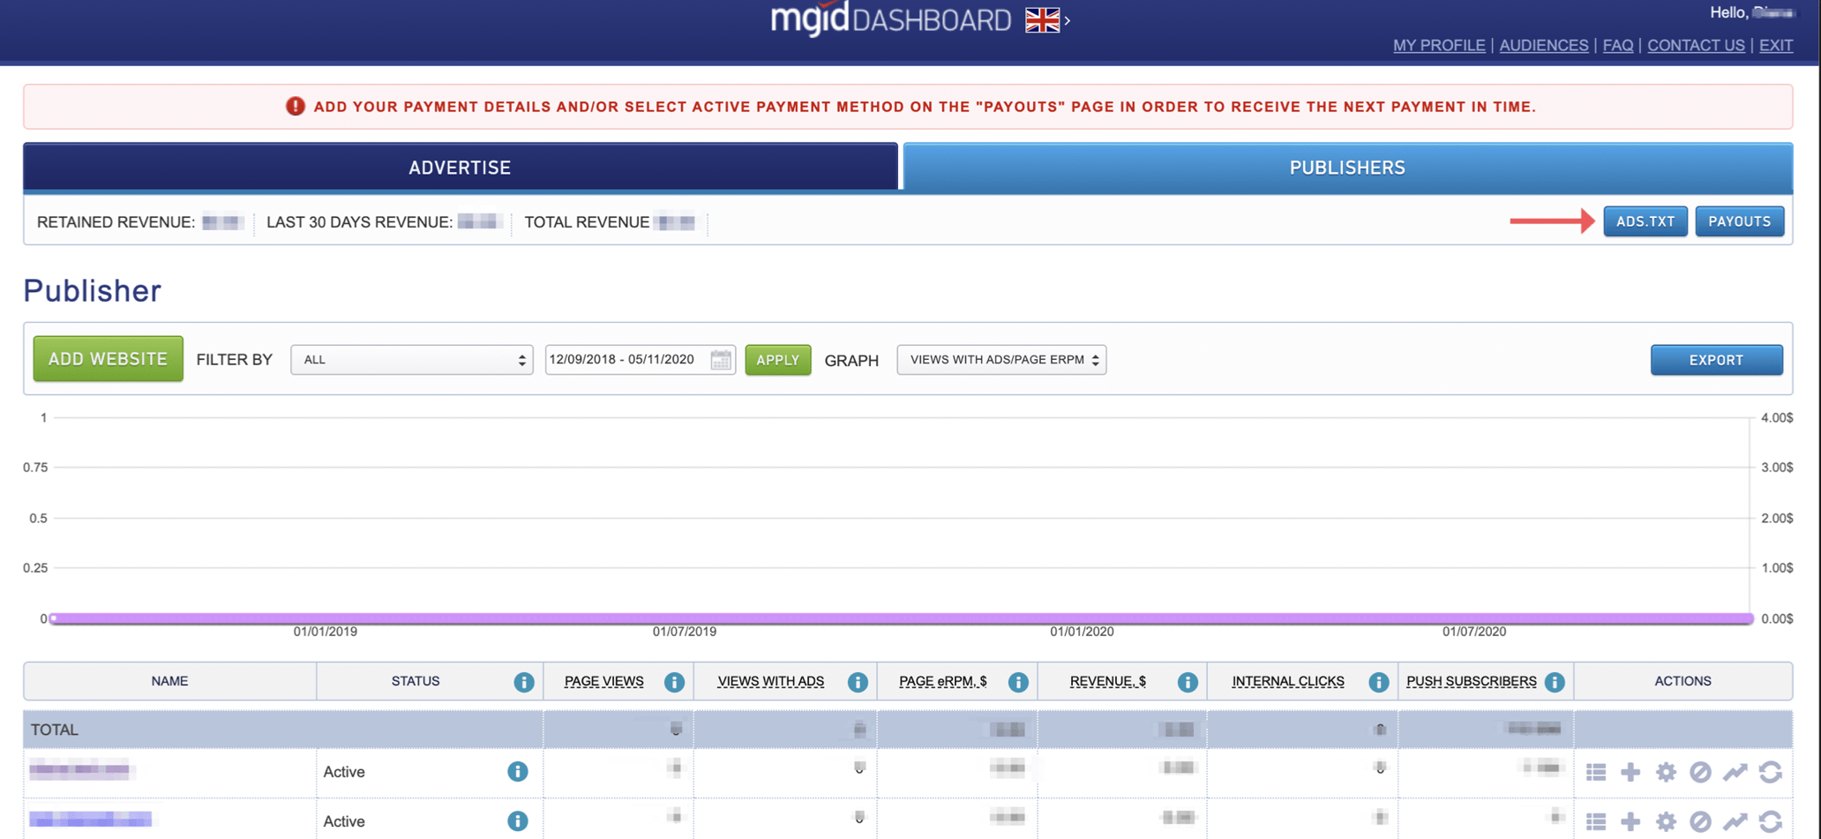Refresh the first website's data with circular arrows

(x=1771, y=772)
